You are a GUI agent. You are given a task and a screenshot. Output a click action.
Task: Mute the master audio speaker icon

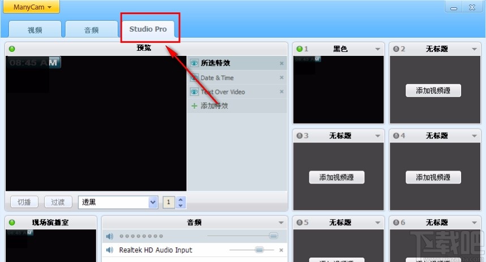[109, 237]
